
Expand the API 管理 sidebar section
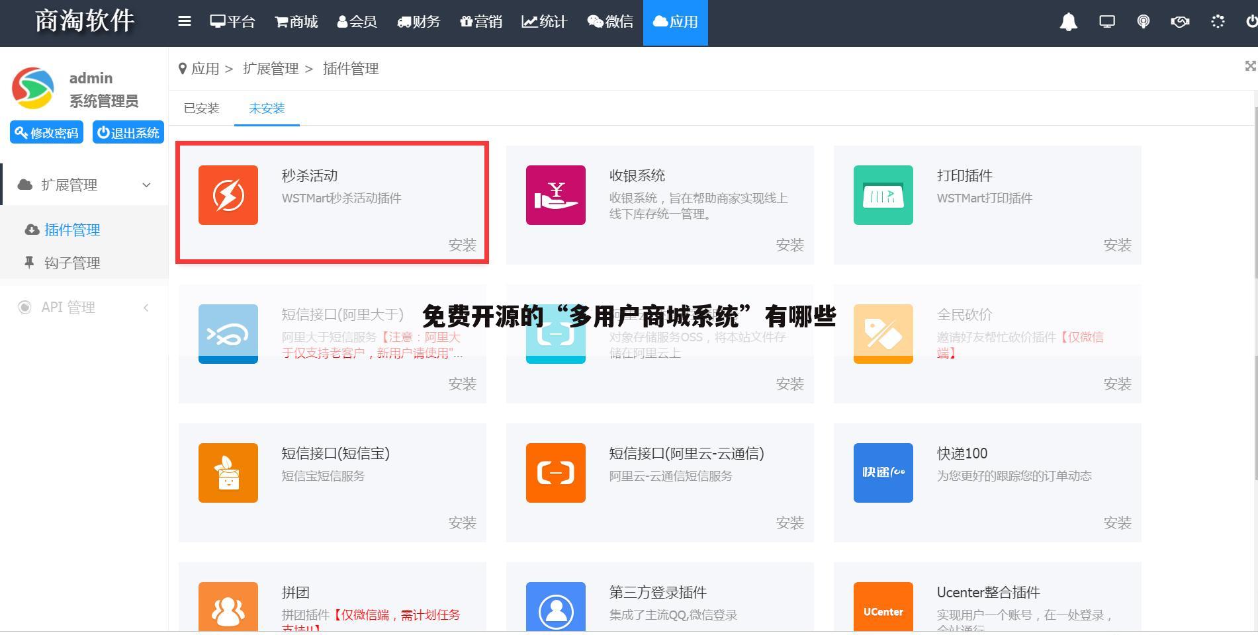coord(146,307)
